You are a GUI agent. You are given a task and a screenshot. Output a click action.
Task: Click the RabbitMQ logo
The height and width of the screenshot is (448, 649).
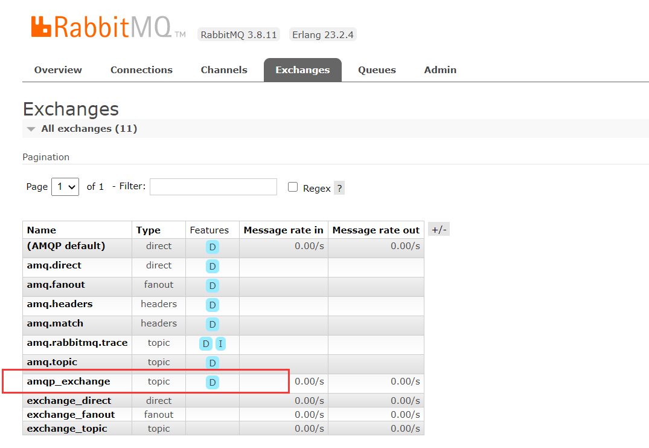(x=109, y=27)
